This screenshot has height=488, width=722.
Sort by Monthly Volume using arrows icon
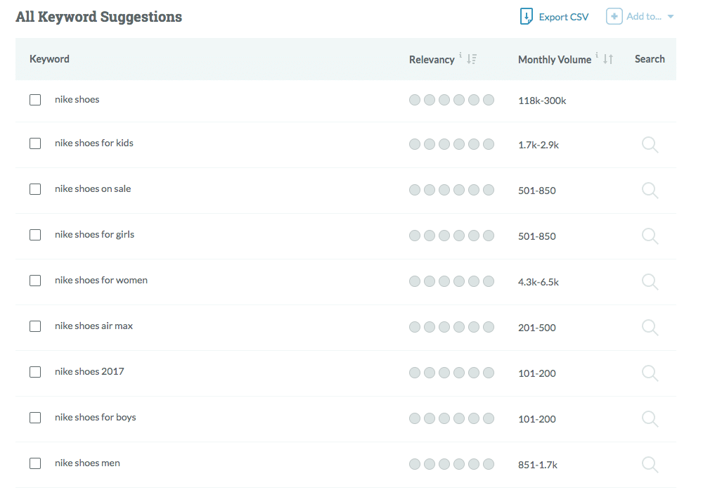(x=608, y=59)
